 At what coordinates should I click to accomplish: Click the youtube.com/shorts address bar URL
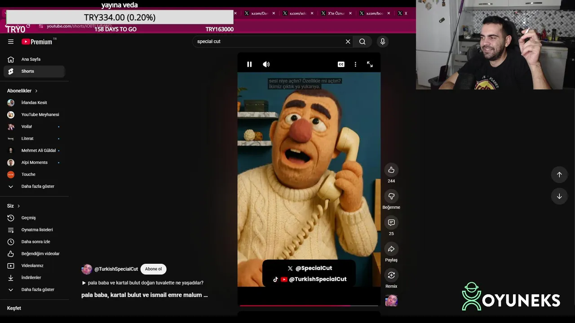click(79, 26)
